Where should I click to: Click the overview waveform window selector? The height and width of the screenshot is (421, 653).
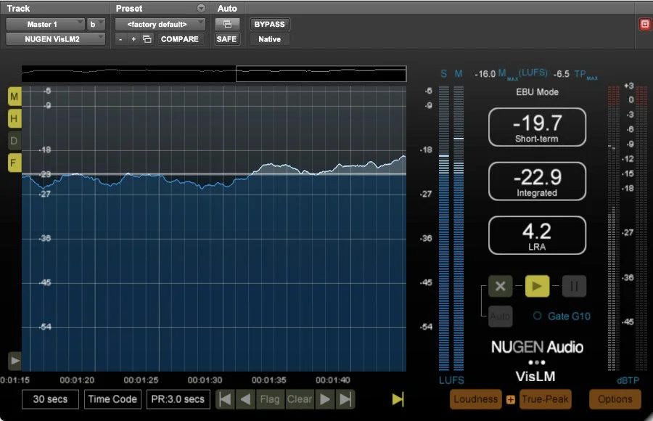[321, 74]
